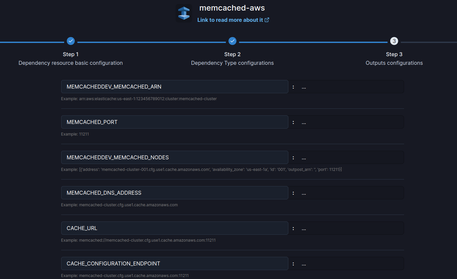Open the external link icon beside read more
Image resolution: width=457 pixels, height=279 pixels.
[x=267, y=20]
